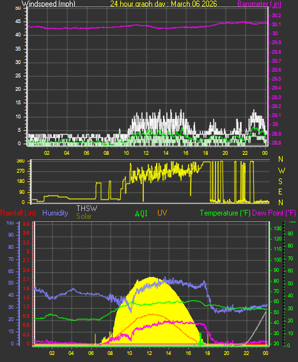
Task: Click the "2.7" rainfall axis value
Action: [26, 260]
